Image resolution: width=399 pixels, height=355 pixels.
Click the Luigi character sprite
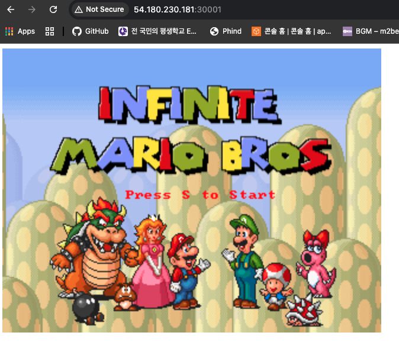[x=243, y=262]
